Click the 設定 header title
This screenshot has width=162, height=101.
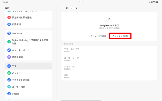(7, 8)
